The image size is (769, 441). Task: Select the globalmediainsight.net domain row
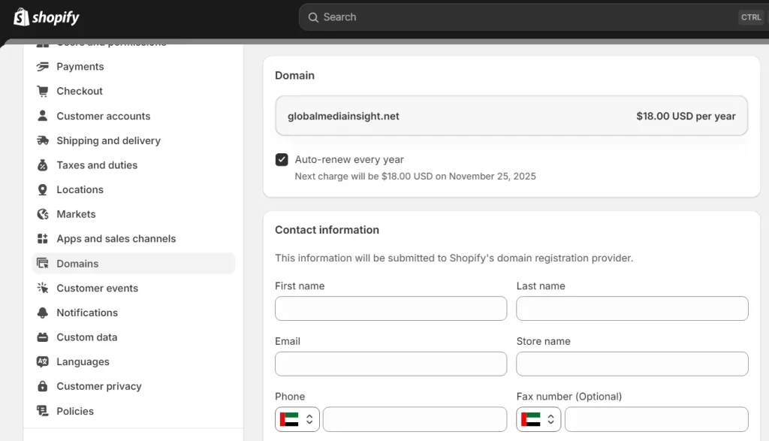[511, 116]
